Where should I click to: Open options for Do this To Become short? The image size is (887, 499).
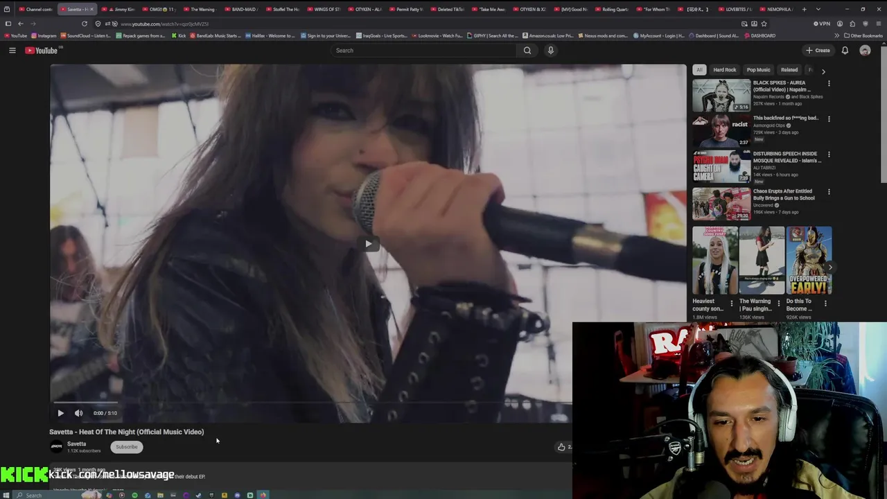point(825,304)
